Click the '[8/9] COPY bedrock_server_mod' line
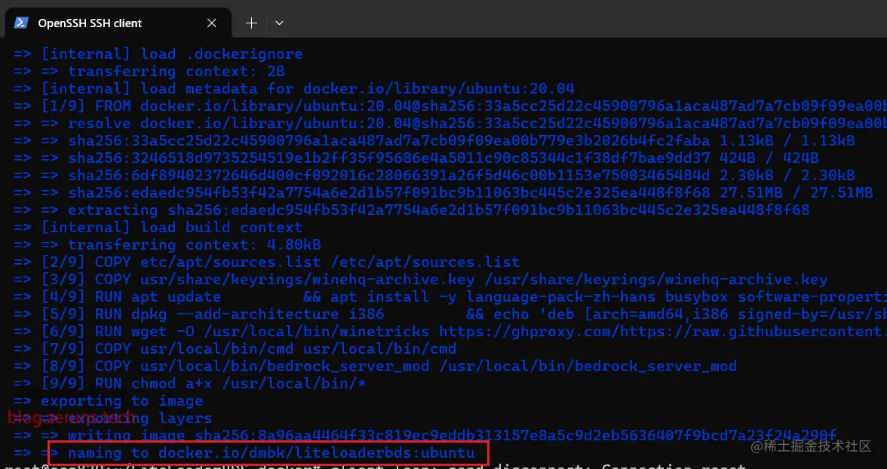This screenshot has height=469, width=887. 376,366
